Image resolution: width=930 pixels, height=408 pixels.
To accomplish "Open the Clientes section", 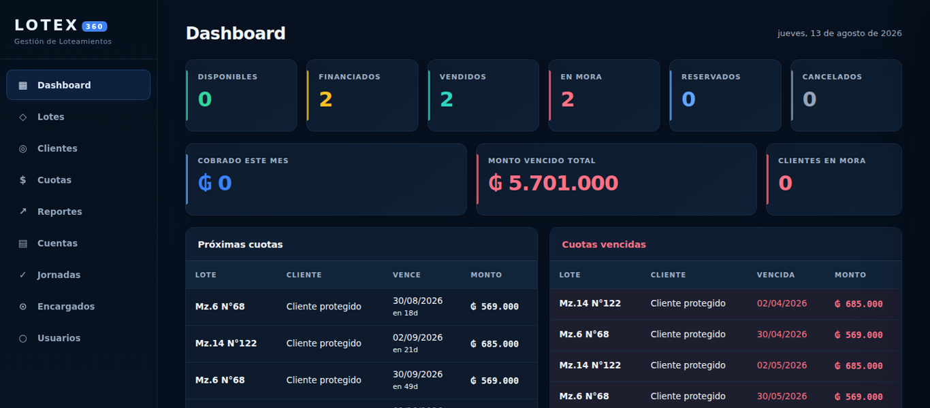I will pyautogui.click(x=78, y=148).
